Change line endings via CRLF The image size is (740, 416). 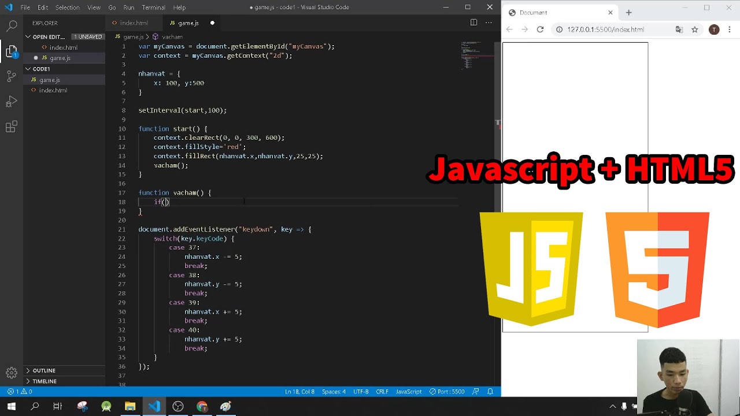click(x=382, y=392)
